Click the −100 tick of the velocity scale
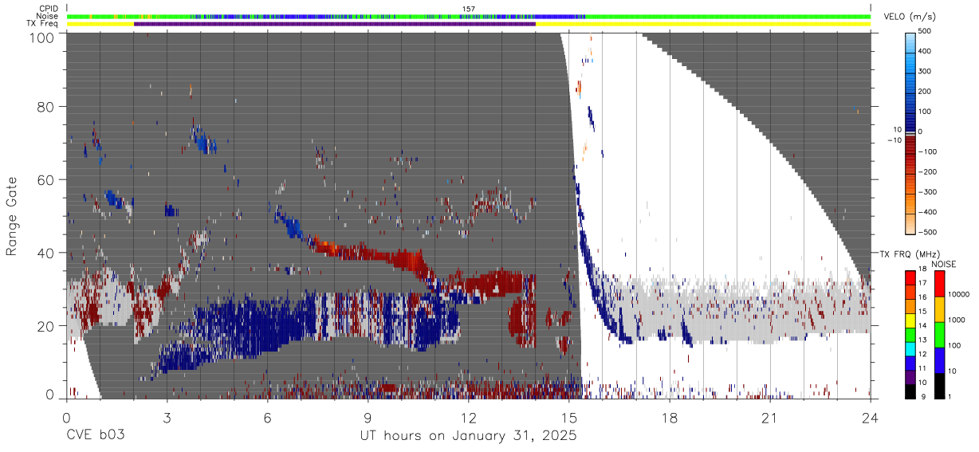Screen dimensions: 979x452 [926, 151]
